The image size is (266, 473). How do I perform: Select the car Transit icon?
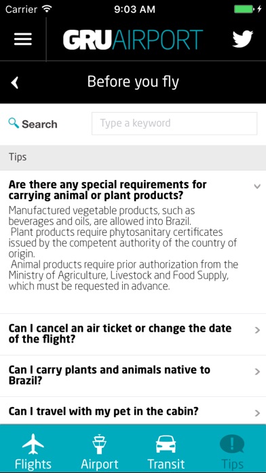pyautogui.click(x=166, y=444)
